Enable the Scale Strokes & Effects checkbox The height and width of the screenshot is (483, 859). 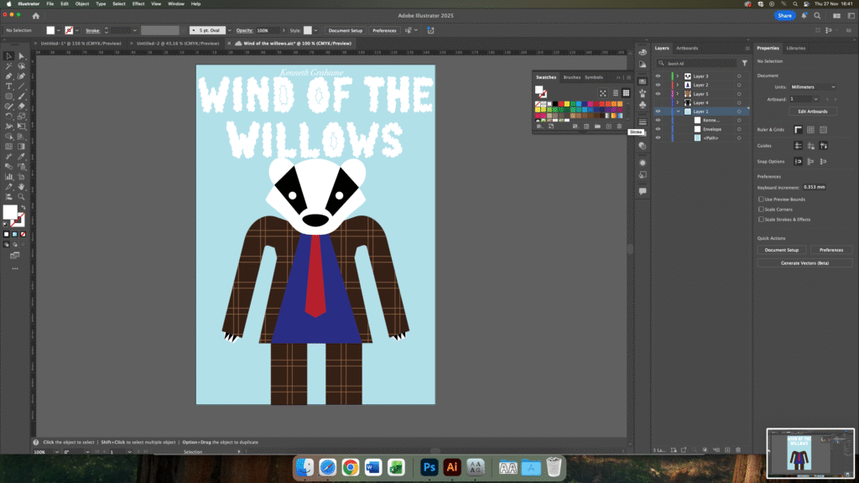pyautogui.click(x=761, y=219)
